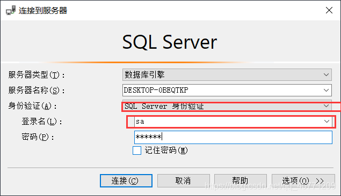Expand the 服务器名称 dropdown arrow
Viewport: 341px width, 196px height.
326,90
